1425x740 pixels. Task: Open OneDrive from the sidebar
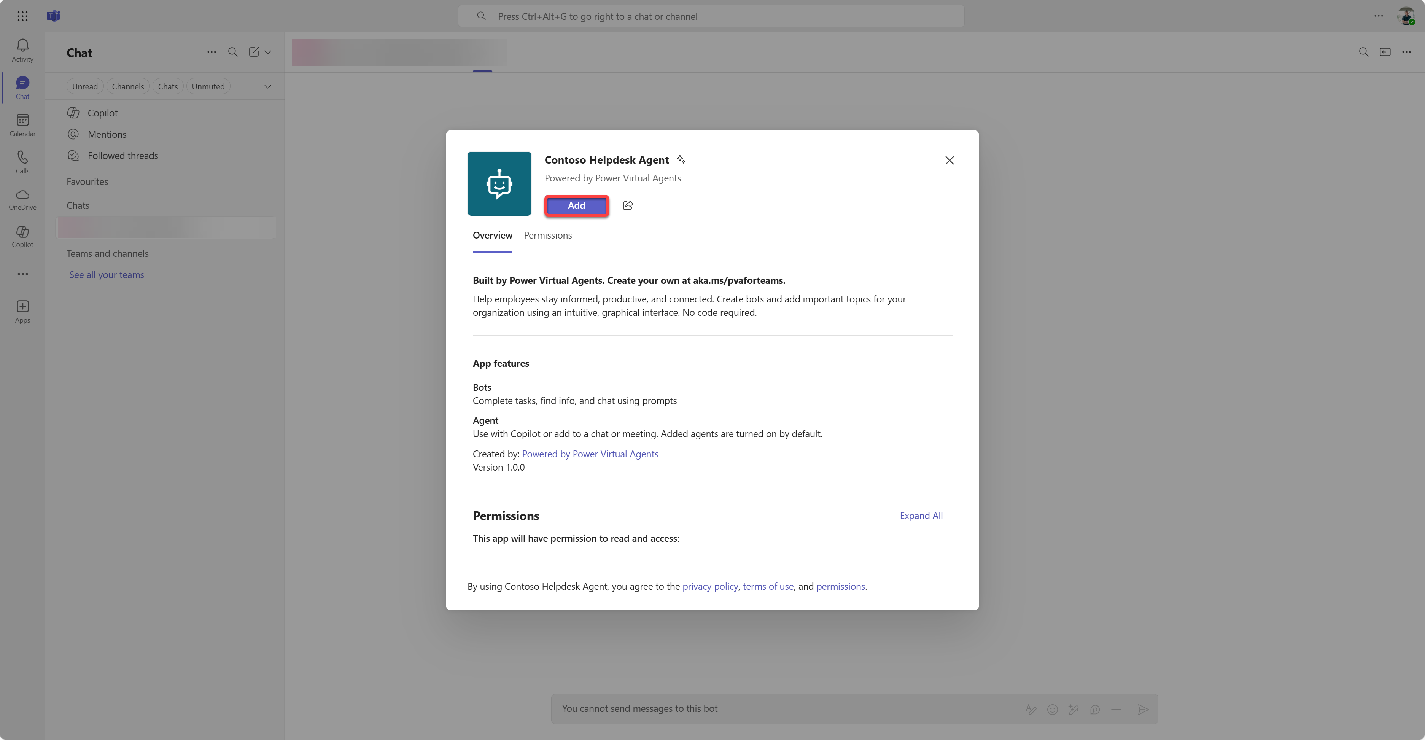(x=23, y=199)
